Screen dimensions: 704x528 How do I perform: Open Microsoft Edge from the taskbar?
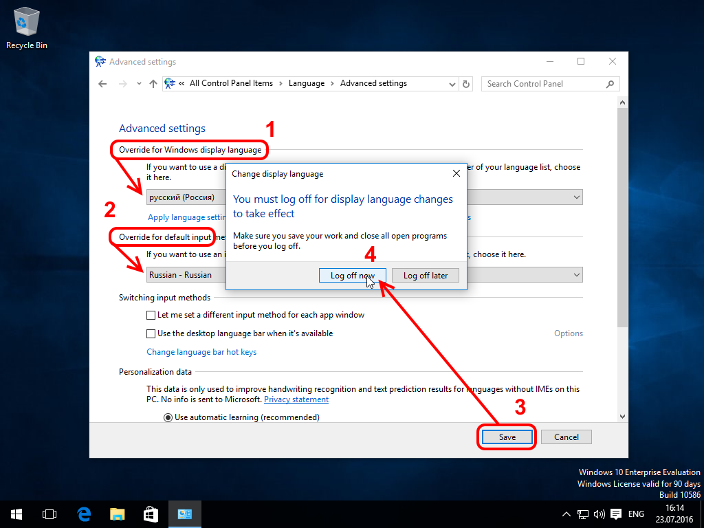pos(84,514)
